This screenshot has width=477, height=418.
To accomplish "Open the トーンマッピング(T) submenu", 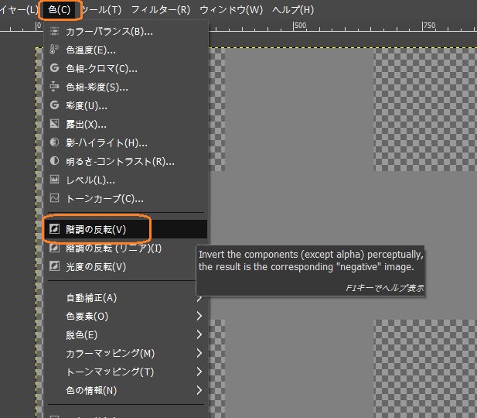I will tap(111, 372).
